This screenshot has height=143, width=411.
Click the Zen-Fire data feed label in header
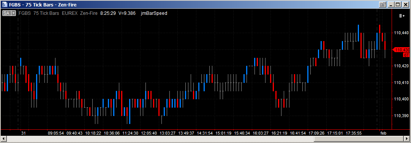pyautogui.click(x=89, y=13)
